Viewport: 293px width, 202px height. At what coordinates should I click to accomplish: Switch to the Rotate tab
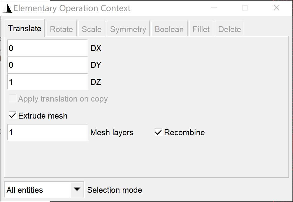[x=61, y=29]
